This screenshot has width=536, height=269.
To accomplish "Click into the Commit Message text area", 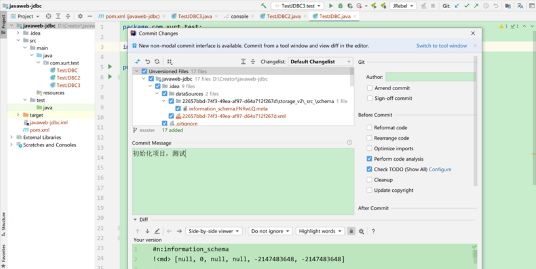I will point(243,181).
